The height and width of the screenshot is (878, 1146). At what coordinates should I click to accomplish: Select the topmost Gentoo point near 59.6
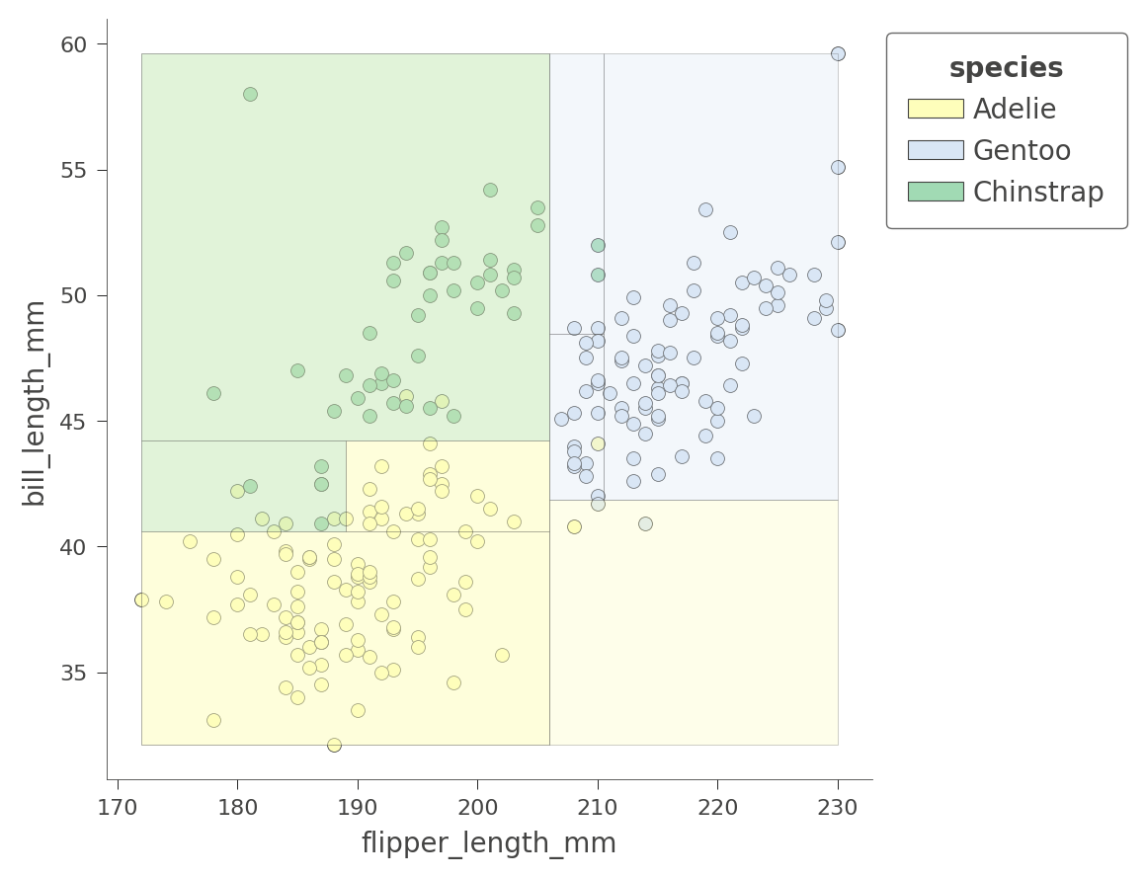838,53
